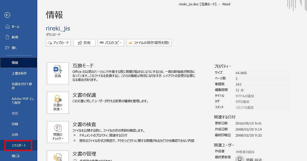Click the 文書の管理 heading
The height and width of the screenshot is (161, 307).
click(84, 154)
